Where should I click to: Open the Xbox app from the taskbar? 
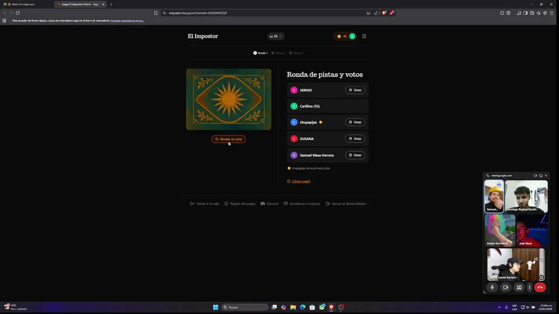(x=322, y=307)
